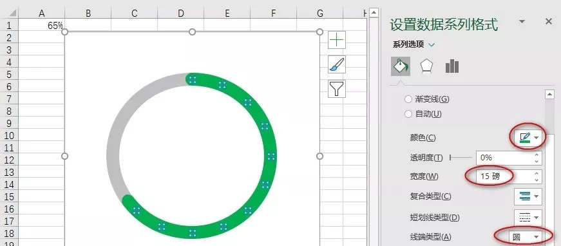
Task: Increase the width value with the up stepper
Action: click(537, 173)
